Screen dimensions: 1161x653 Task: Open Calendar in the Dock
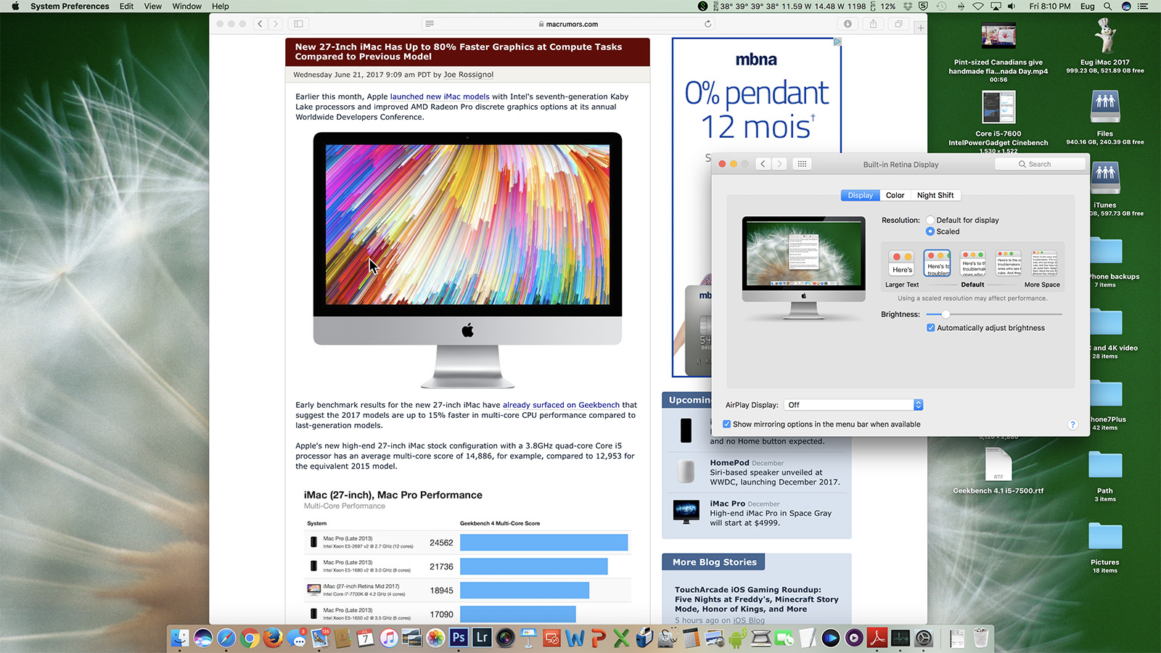[x=366, y=638]
